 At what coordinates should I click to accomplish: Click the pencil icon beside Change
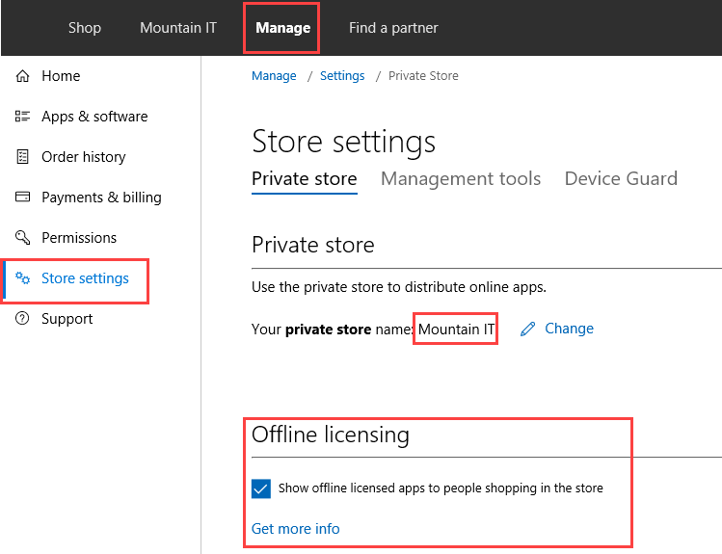(527, 330)
